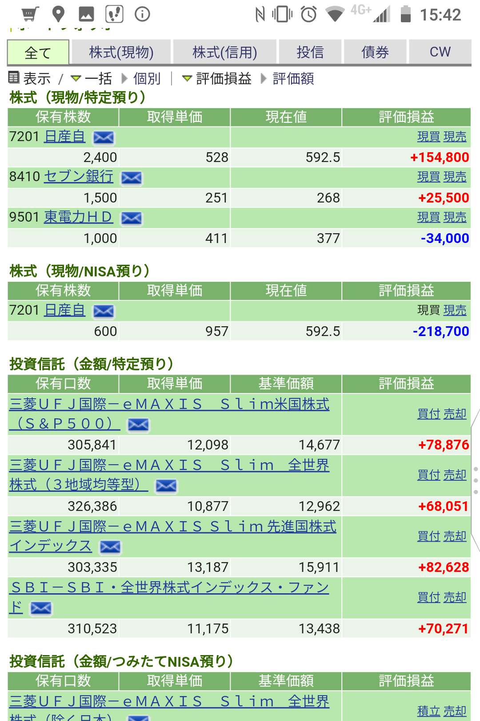Tap the alarm clock status icon
Screen dimensions: 480x721
pyautogui.click(x=308, y=14)
